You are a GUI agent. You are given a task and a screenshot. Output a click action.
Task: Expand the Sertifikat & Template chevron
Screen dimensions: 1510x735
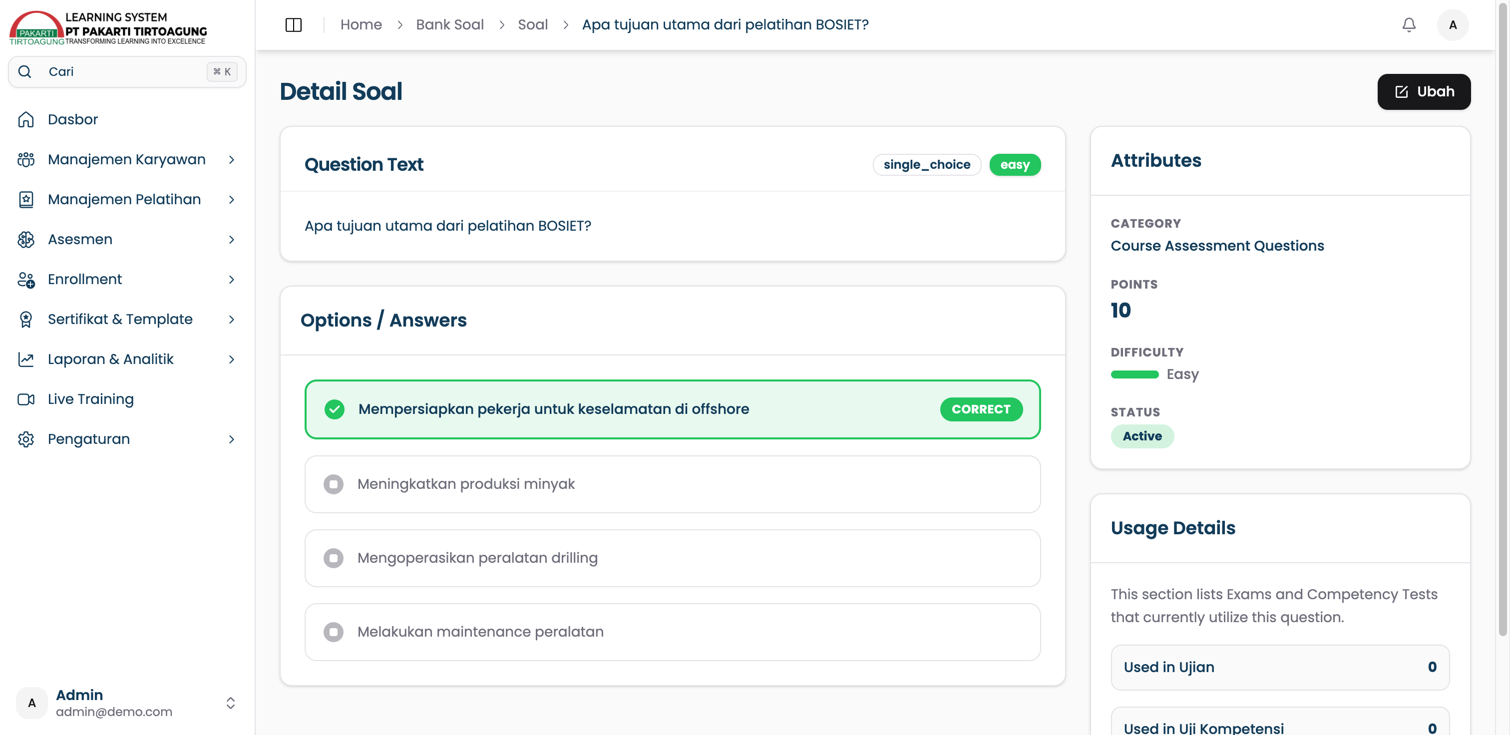(x=232, y=319)
